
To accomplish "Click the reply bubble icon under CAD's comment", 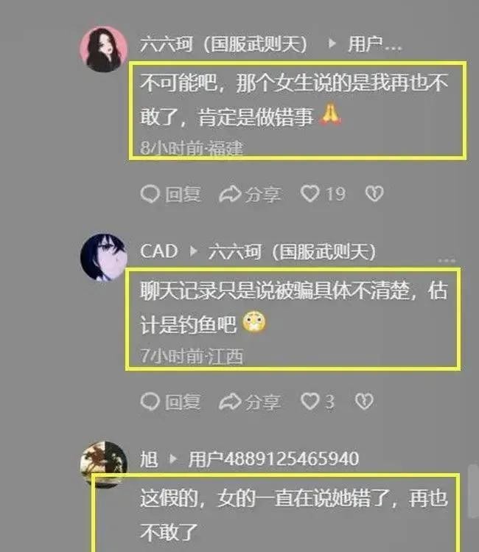I will [150, 402].
